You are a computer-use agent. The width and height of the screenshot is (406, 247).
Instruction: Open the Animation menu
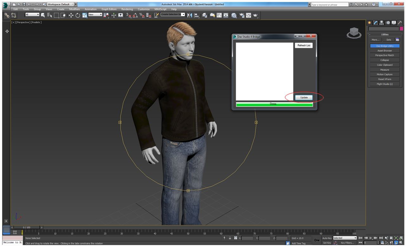pos(91,9)
